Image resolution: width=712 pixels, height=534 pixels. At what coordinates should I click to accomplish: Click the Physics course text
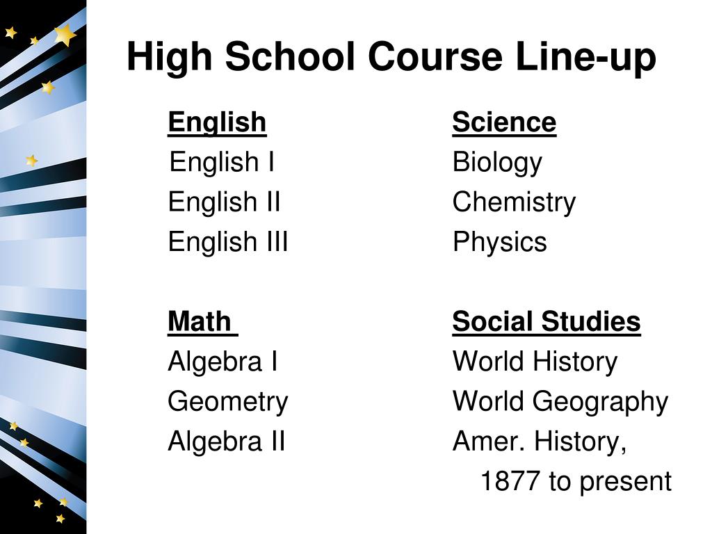point(499,242)
